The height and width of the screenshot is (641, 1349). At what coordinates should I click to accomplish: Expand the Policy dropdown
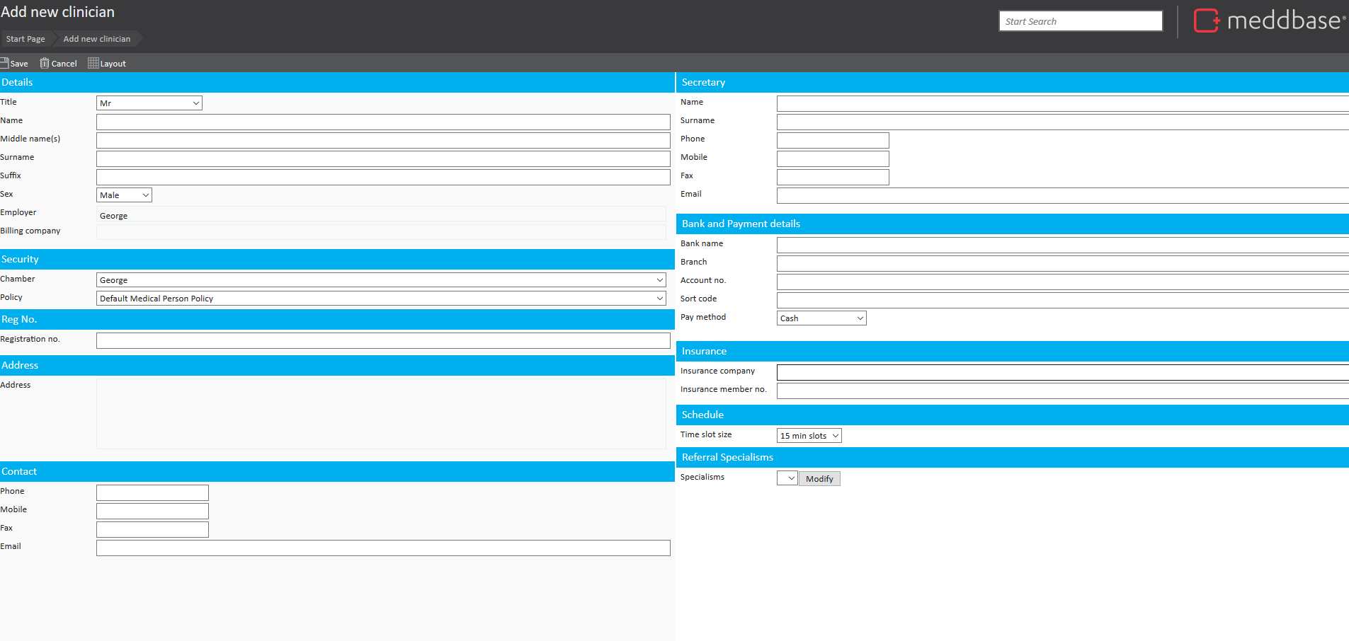click(381, 299)
